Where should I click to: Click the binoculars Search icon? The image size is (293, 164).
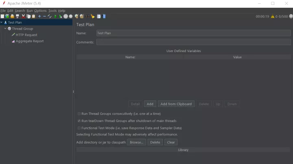point(87,16)
